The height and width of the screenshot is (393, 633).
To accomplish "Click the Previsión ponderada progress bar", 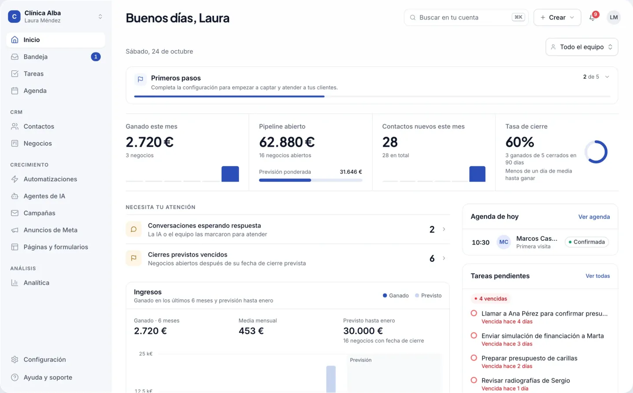I will (310, 180).
